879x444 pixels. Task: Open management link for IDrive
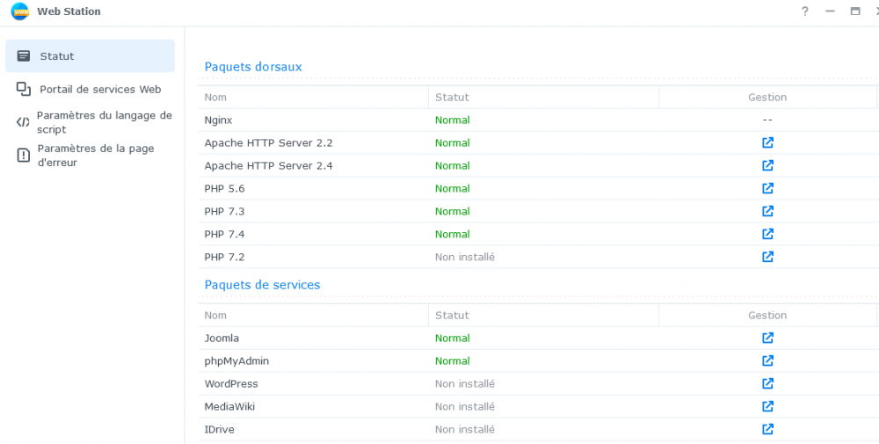tap(767, 429)
